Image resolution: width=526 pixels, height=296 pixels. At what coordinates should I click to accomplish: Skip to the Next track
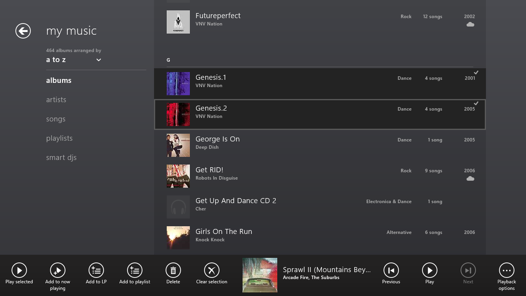[x=468, y=270]
